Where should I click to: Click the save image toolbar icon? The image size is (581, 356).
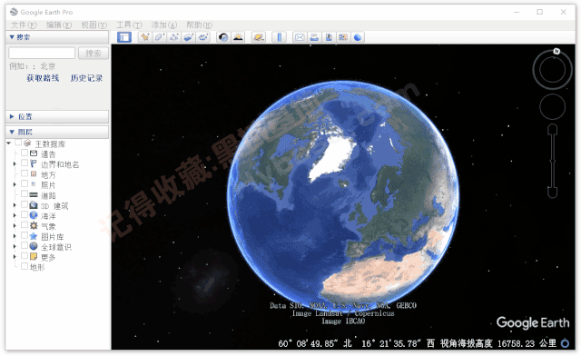point(329,37)
